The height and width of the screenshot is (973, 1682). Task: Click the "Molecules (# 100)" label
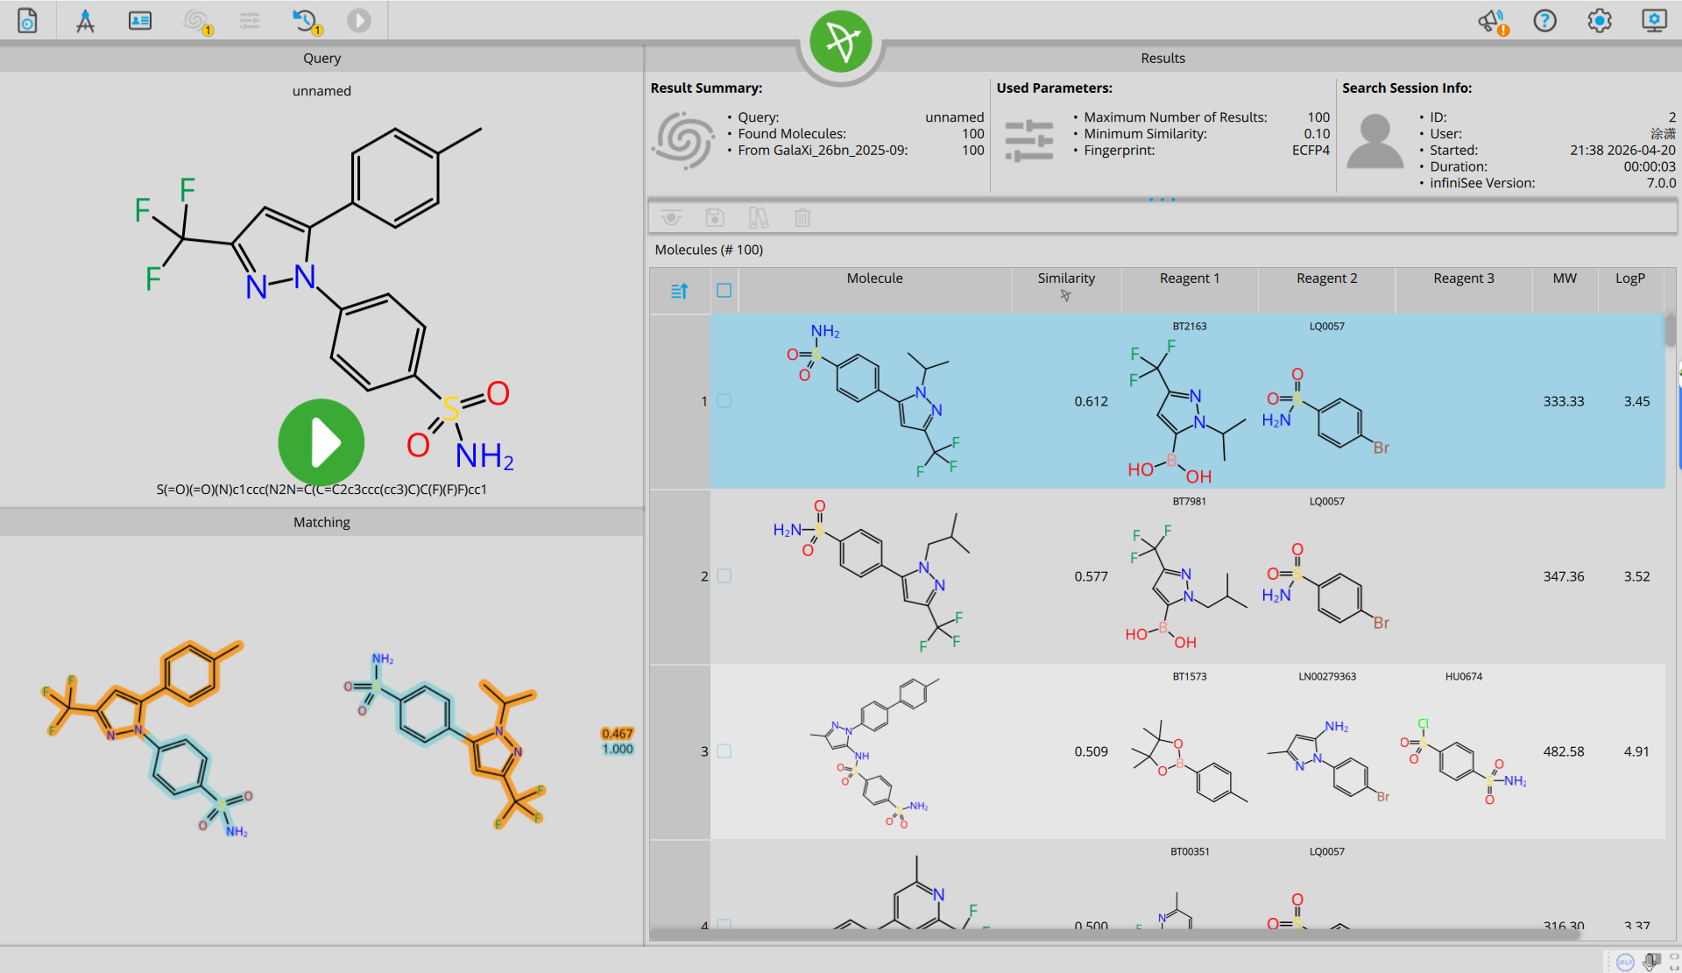coord(709,250)
